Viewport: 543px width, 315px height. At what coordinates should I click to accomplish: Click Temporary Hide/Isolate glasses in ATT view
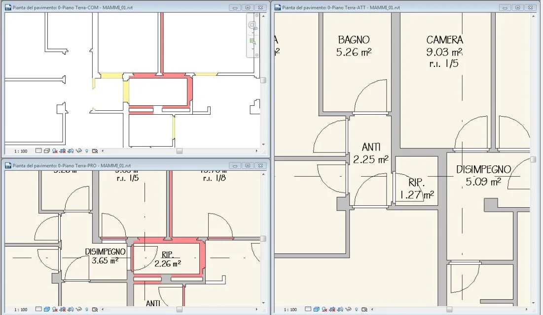pos(348,309)
